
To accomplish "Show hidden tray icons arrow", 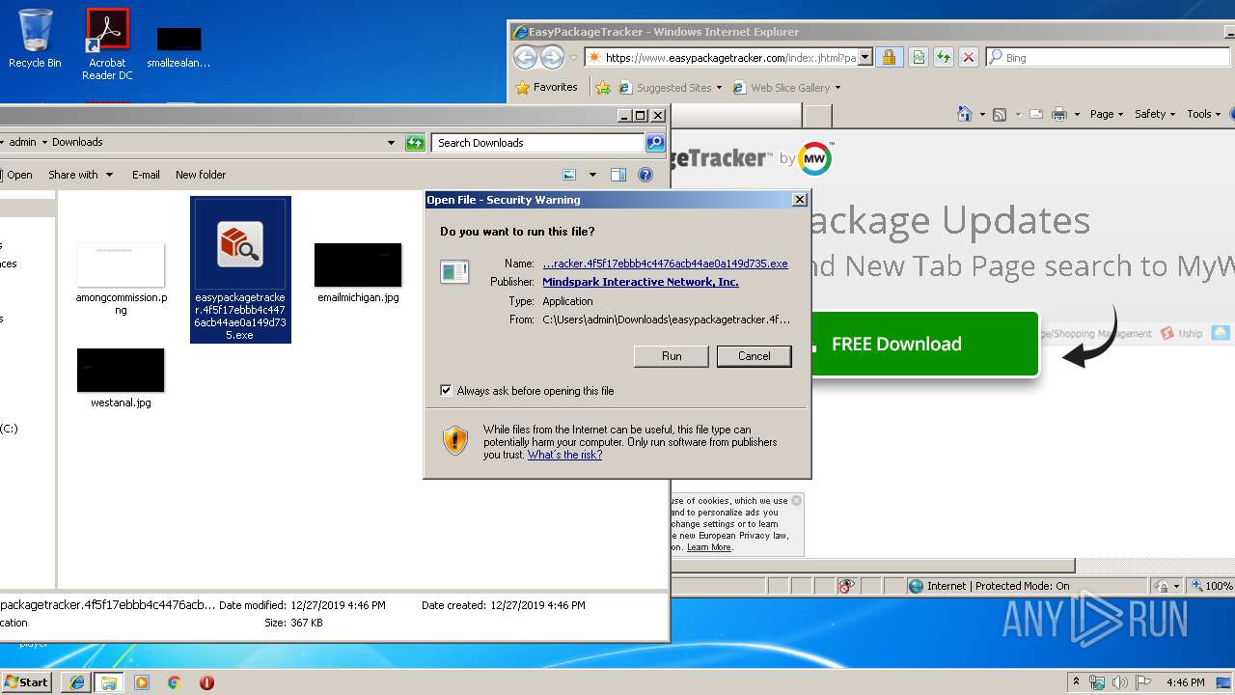I will coord(1077,682).
